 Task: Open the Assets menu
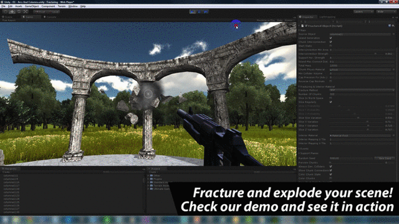[19, 6]
